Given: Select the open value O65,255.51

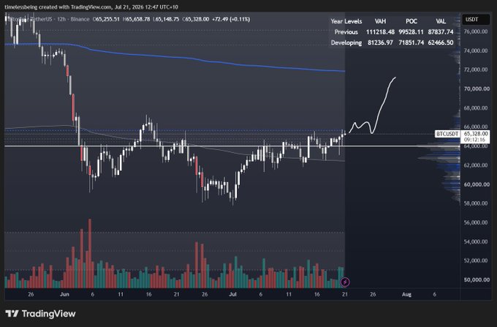Looking at the screenshot, I should tap(106, 19).
